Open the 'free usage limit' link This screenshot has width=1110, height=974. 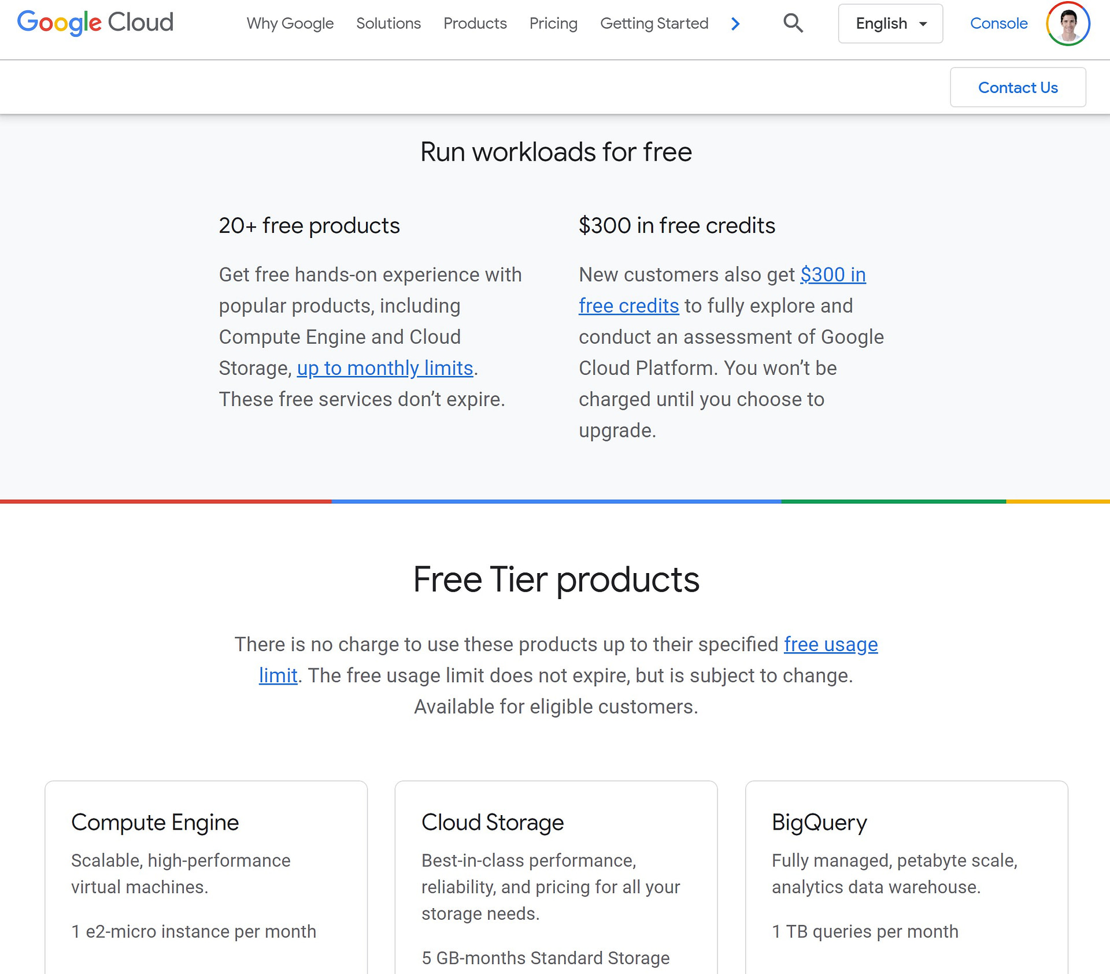tap(831, 645)
